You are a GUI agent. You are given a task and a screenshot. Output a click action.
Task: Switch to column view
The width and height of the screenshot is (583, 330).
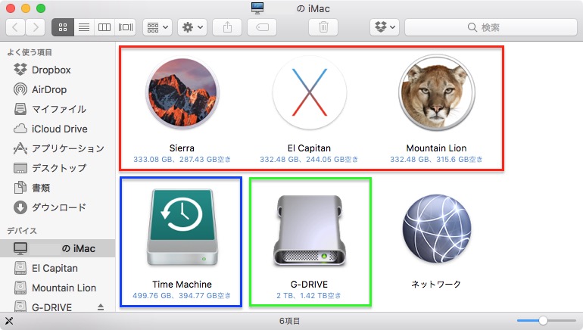coord(104,27)
